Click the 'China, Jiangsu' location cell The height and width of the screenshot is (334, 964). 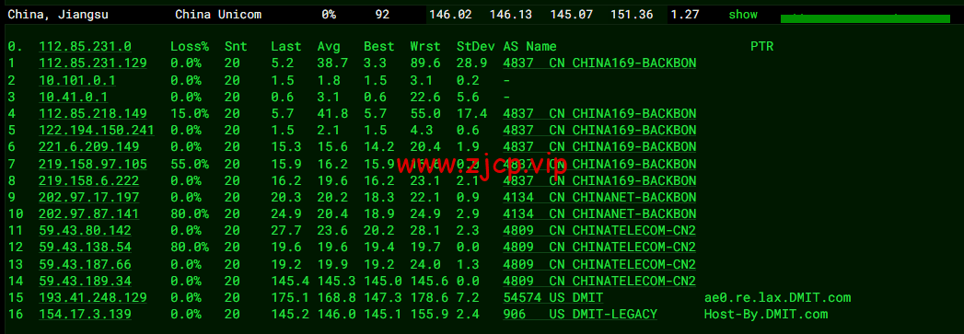coord(58,15)
